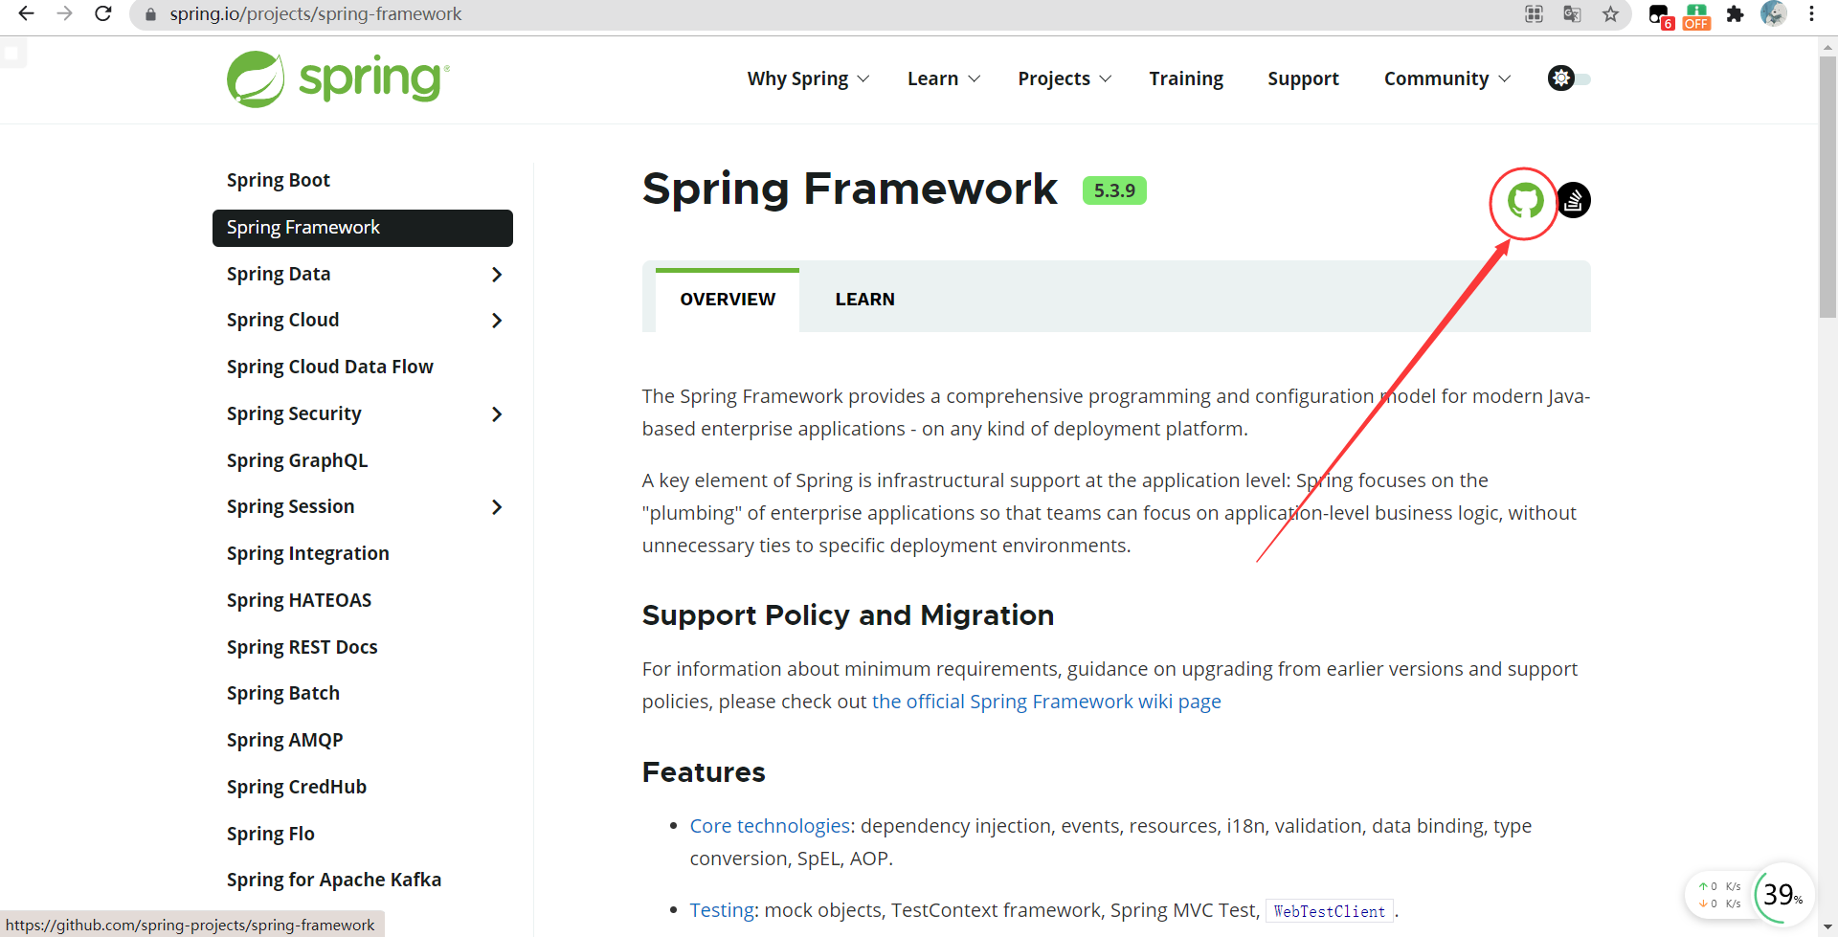Open the translate page icon in address bar

click(x=1572, y=13)
